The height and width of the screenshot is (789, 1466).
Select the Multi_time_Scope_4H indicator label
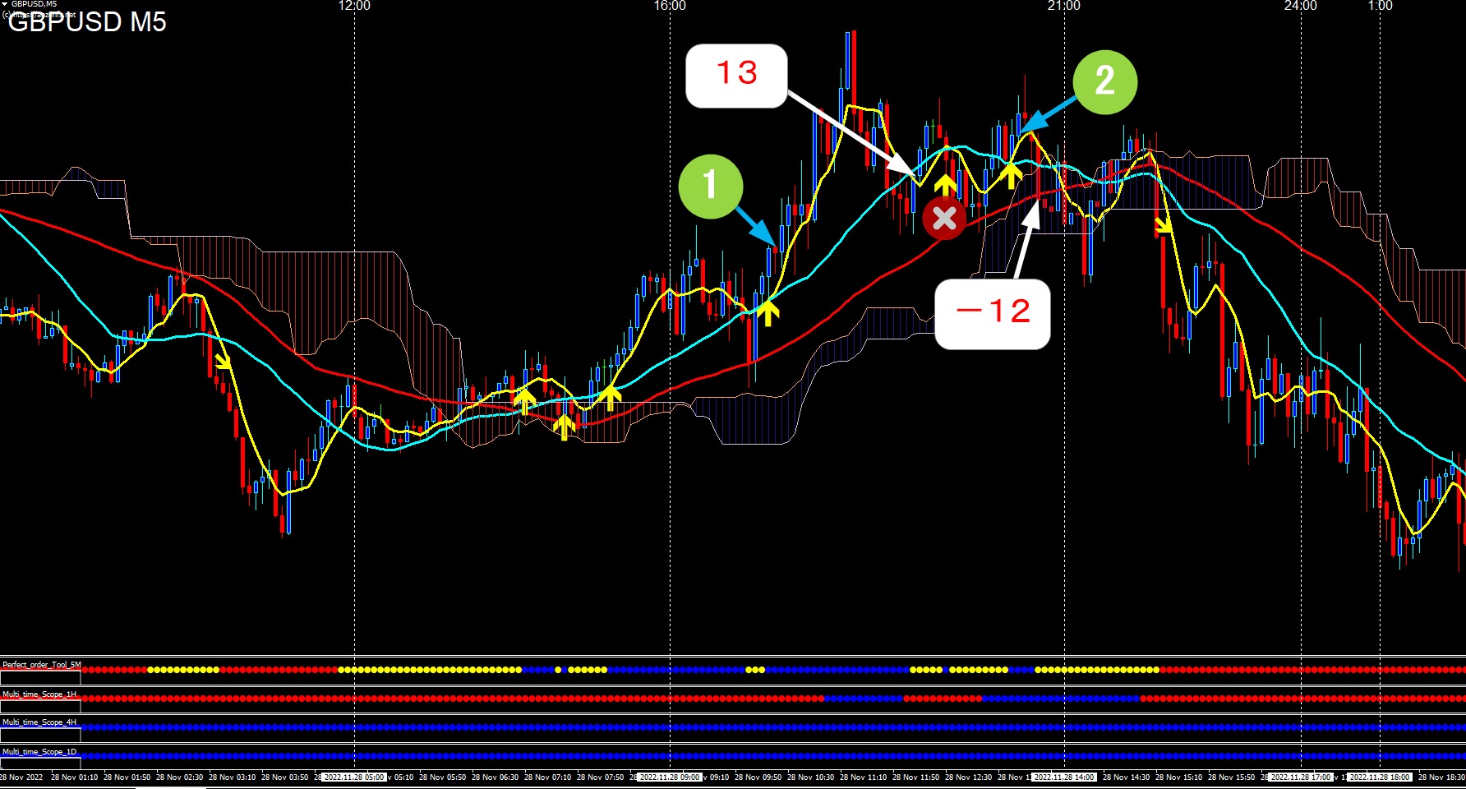[39, 722]
